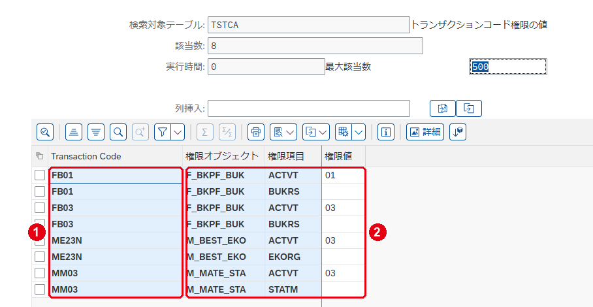Tick the checkbox for FB03 ACTVT row
The height and width of the screenshot is (307, 593).
(x=40, y=208)
